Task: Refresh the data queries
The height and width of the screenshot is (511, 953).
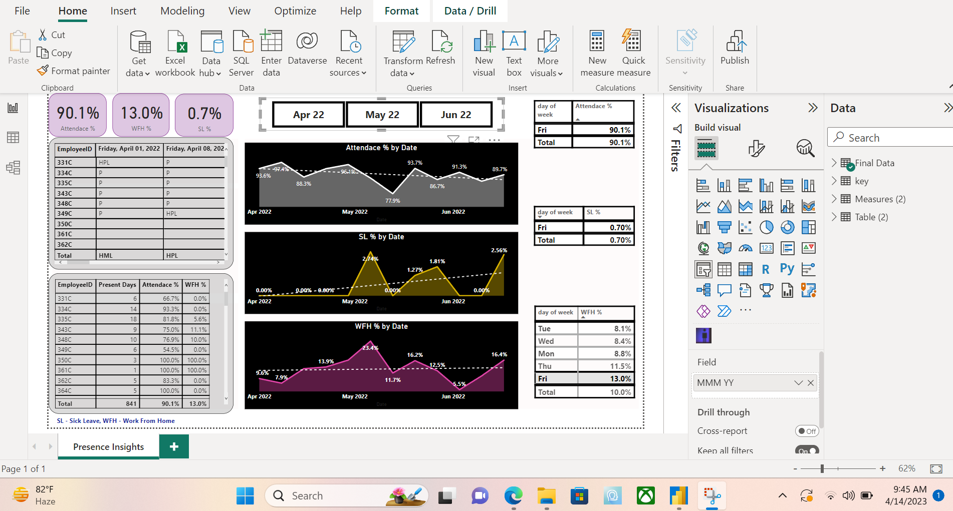Action: click(x=441, y=52)
